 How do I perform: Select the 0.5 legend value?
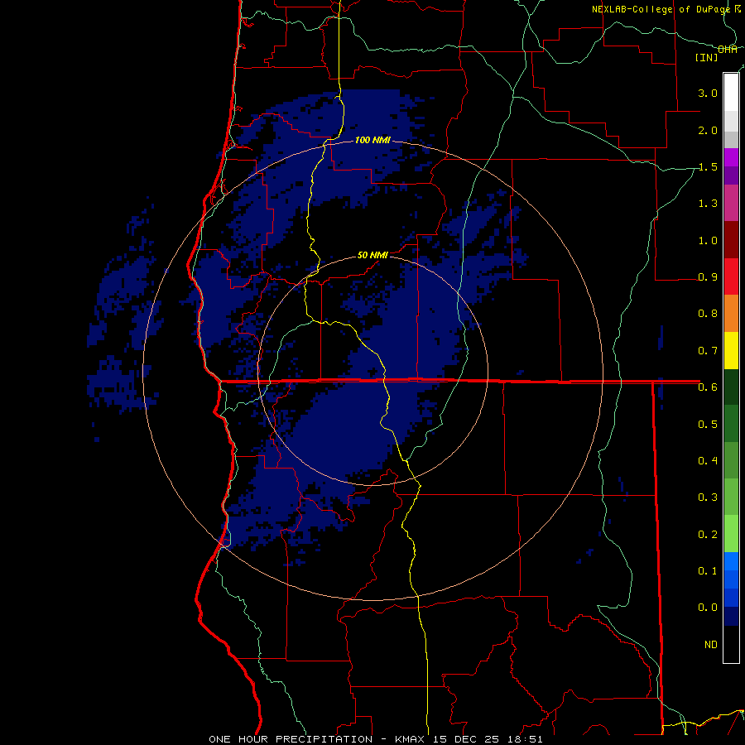click(708, 424)
